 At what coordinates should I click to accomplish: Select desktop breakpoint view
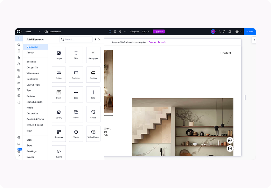coord(110,32)
